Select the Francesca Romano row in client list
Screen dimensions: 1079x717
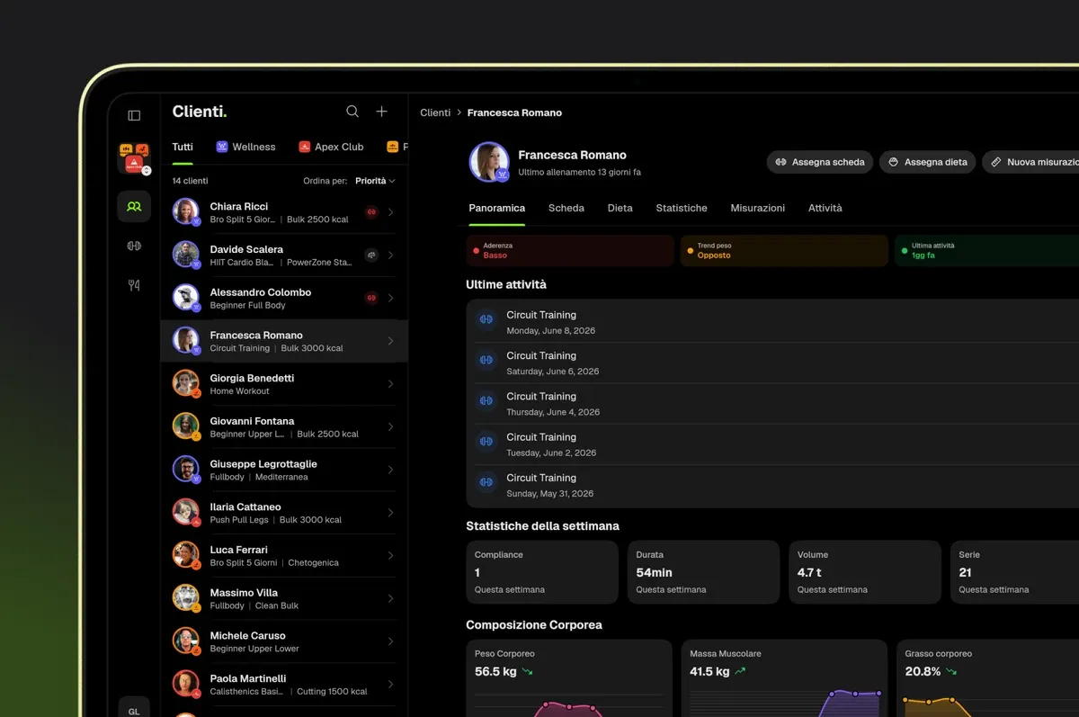pos(284,341)
